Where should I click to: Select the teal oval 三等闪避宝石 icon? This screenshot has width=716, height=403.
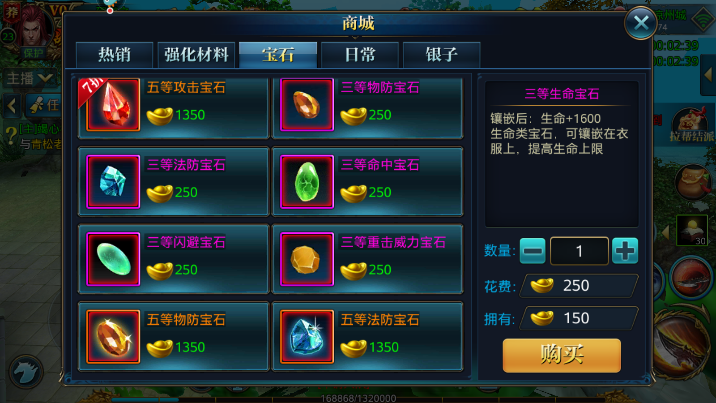(x=113, y=259)
